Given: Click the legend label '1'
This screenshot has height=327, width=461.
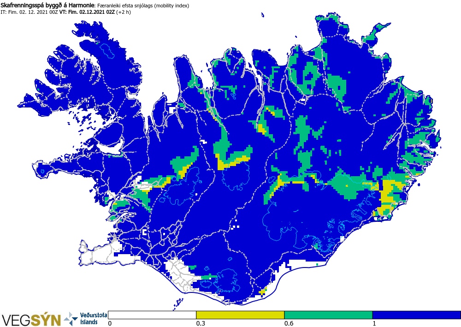Looking at the screenshot, I should point(374,323).
